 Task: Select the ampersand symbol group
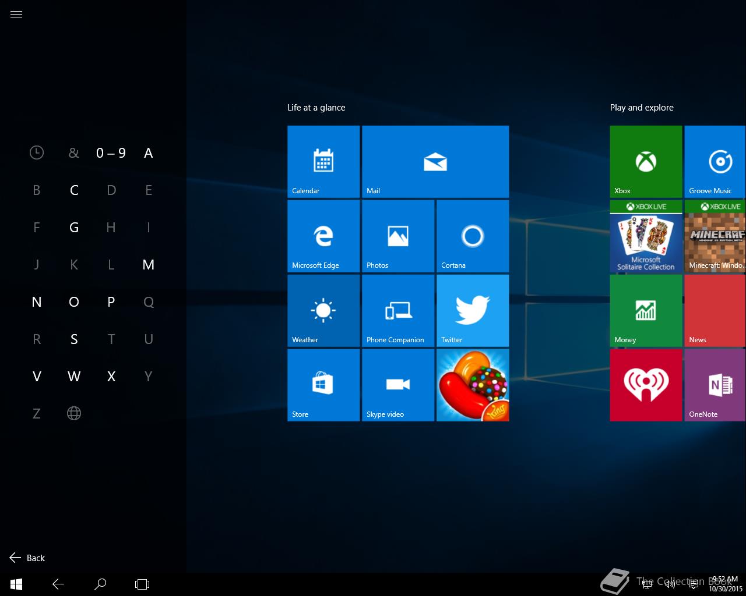pyautogui.click(x=74, y=153)
